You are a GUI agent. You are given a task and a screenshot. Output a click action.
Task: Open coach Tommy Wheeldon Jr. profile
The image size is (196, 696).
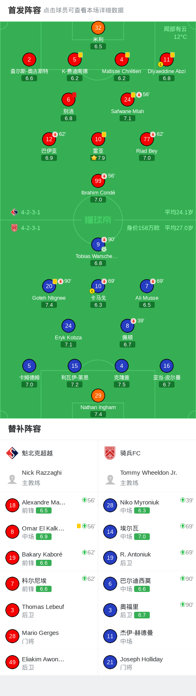coord(147,478)
